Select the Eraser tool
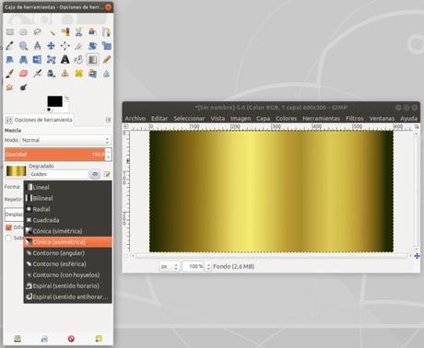Image resolution: width=424 pixels, height=348 pixels. 23,74
